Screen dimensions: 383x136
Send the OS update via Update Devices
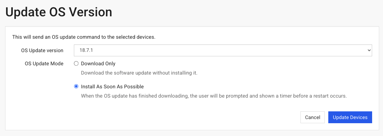tap(350, 117)
